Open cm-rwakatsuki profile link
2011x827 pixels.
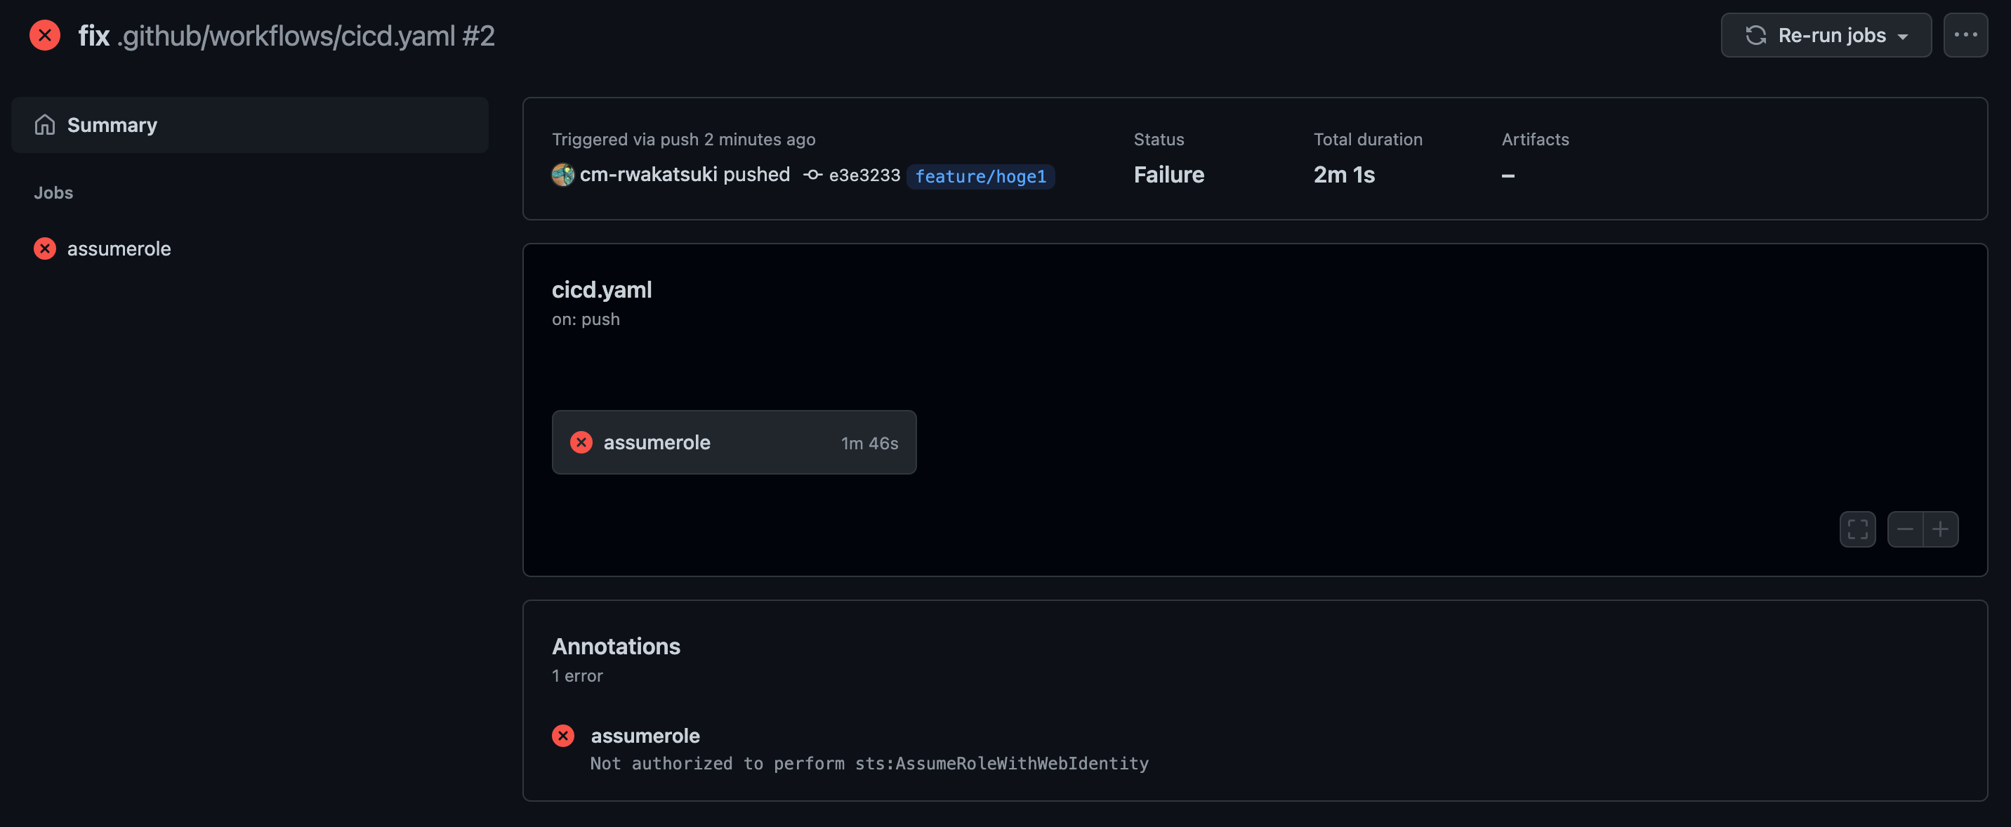(648, 174)
